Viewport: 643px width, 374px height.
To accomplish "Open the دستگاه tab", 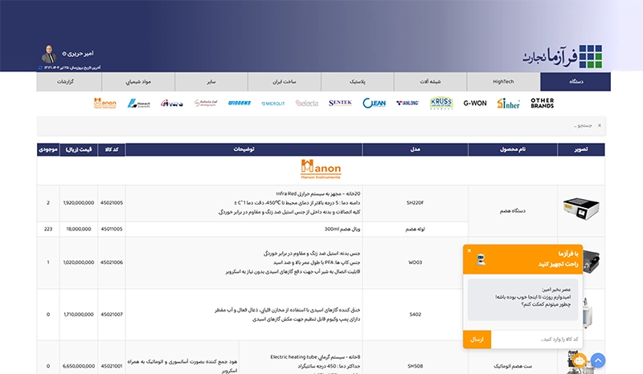I will click(x=575, y=82).
